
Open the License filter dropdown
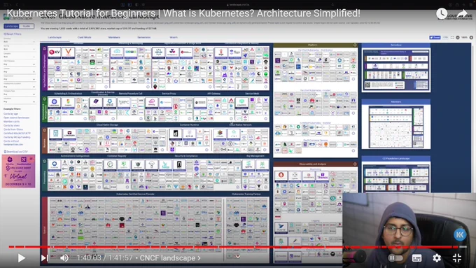point(19,71)
